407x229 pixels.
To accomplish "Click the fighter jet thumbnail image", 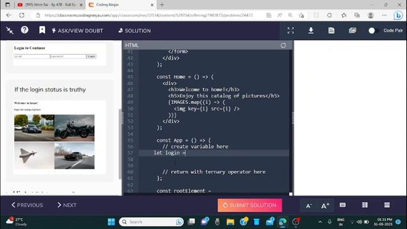I will (x=34, y=155).
